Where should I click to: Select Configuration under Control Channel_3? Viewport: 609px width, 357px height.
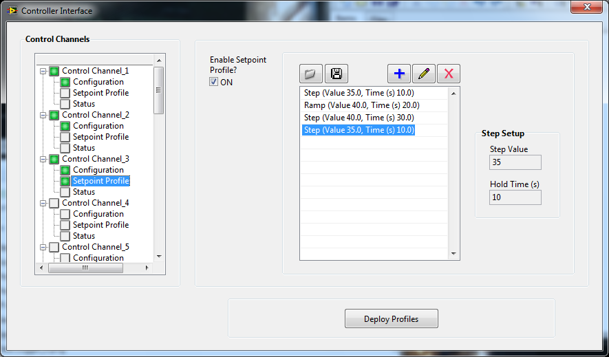98,170
